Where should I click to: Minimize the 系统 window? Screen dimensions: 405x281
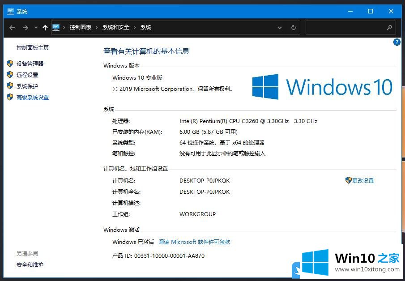click(x=350, y=11)
